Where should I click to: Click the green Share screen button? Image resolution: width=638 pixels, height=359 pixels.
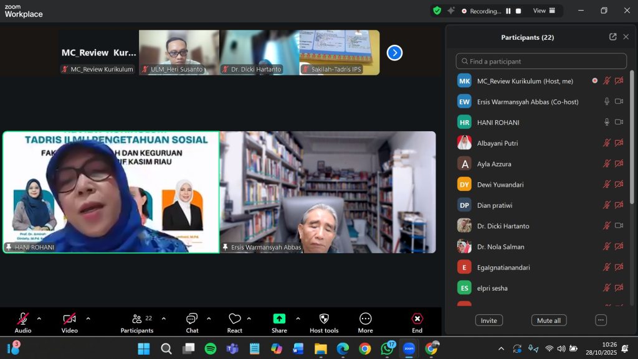tap(279, 319)
